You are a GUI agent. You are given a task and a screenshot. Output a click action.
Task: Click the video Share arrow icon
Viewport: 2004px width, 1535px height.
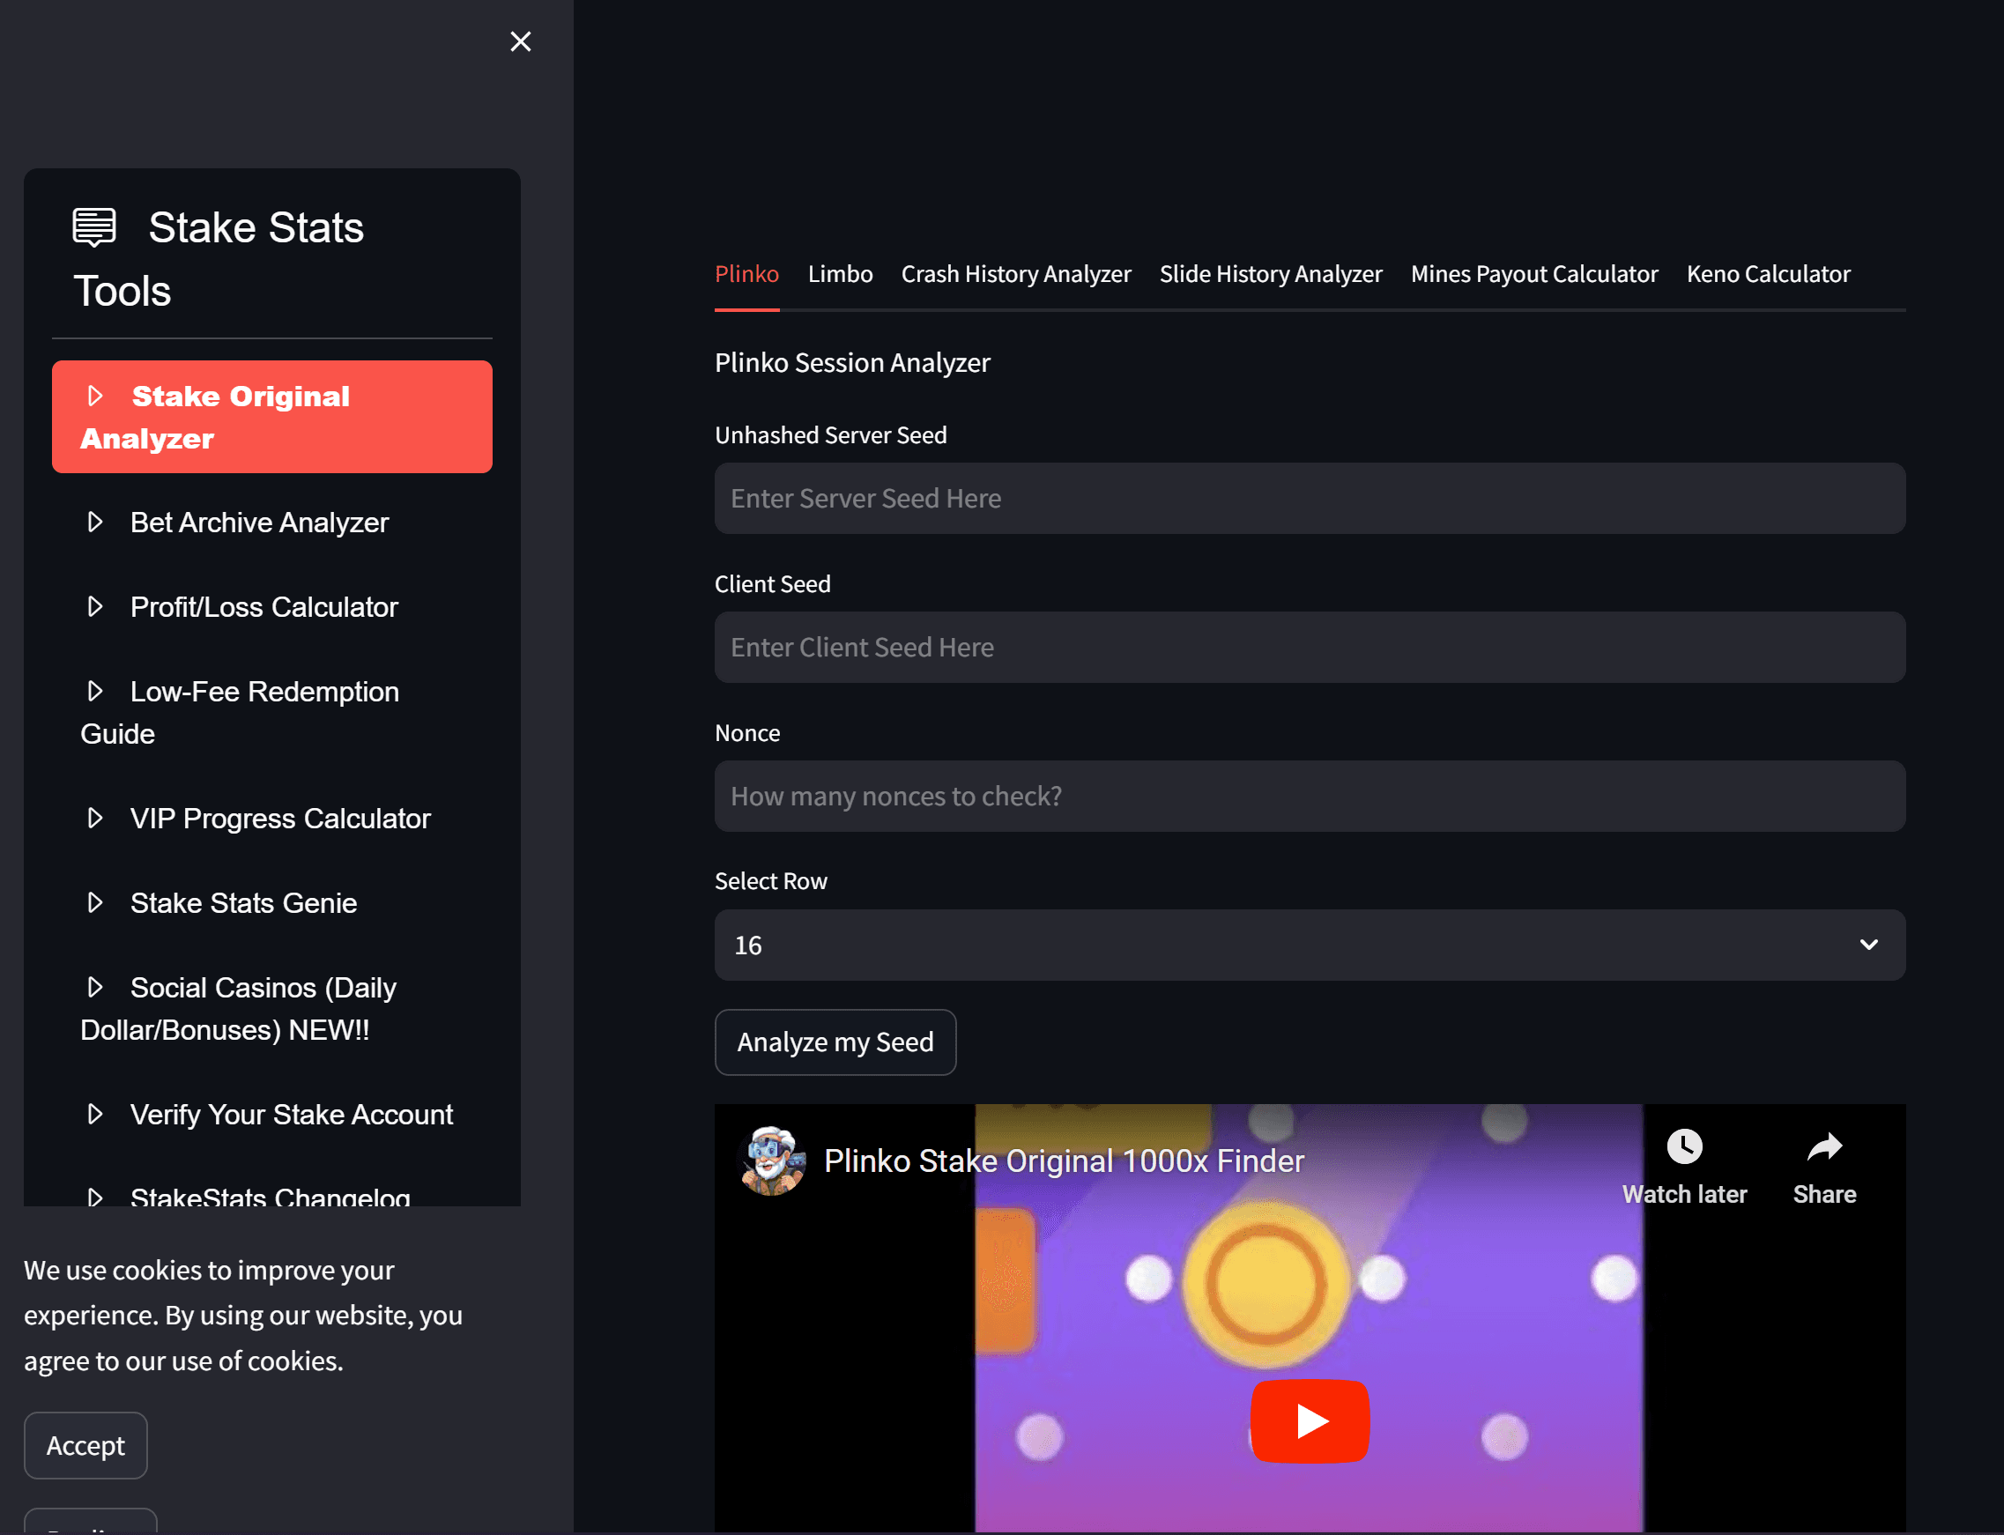1824,1146
